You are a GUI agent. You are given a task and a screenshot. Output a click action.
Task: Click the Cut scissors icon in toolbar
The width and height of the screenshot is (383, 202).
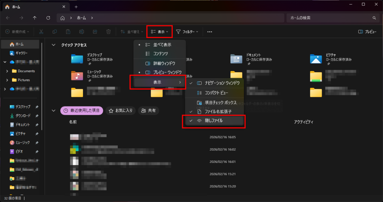[41, 32]
